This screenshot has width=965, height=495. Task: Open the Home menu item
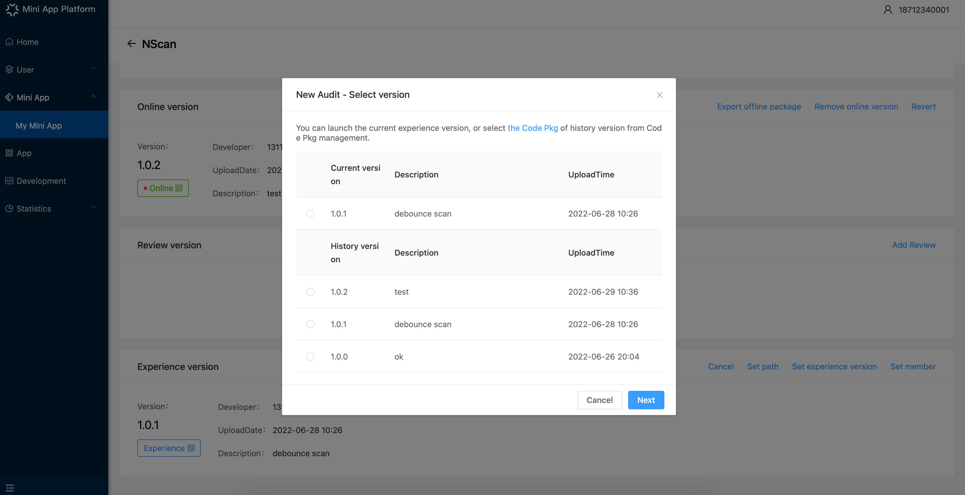tap(54, 42)
